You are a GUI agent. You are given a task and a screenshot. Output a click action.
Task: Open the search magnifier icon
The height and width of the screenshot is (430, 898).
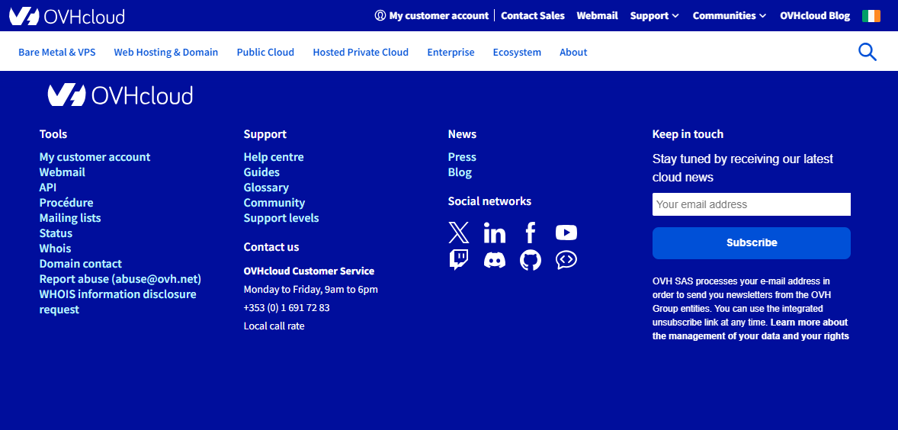click(x=868, y=52)
